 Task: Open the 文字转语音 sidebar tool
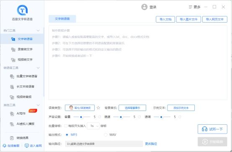(x=22, y=39)
